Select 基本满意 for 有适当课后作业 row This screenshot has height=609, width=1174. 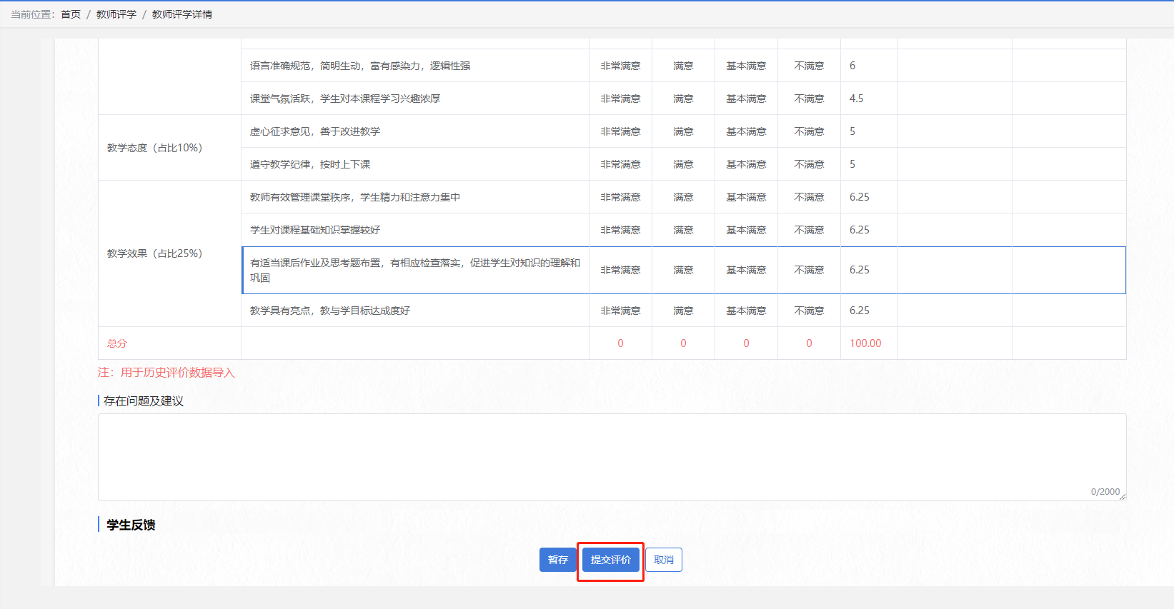746,270
